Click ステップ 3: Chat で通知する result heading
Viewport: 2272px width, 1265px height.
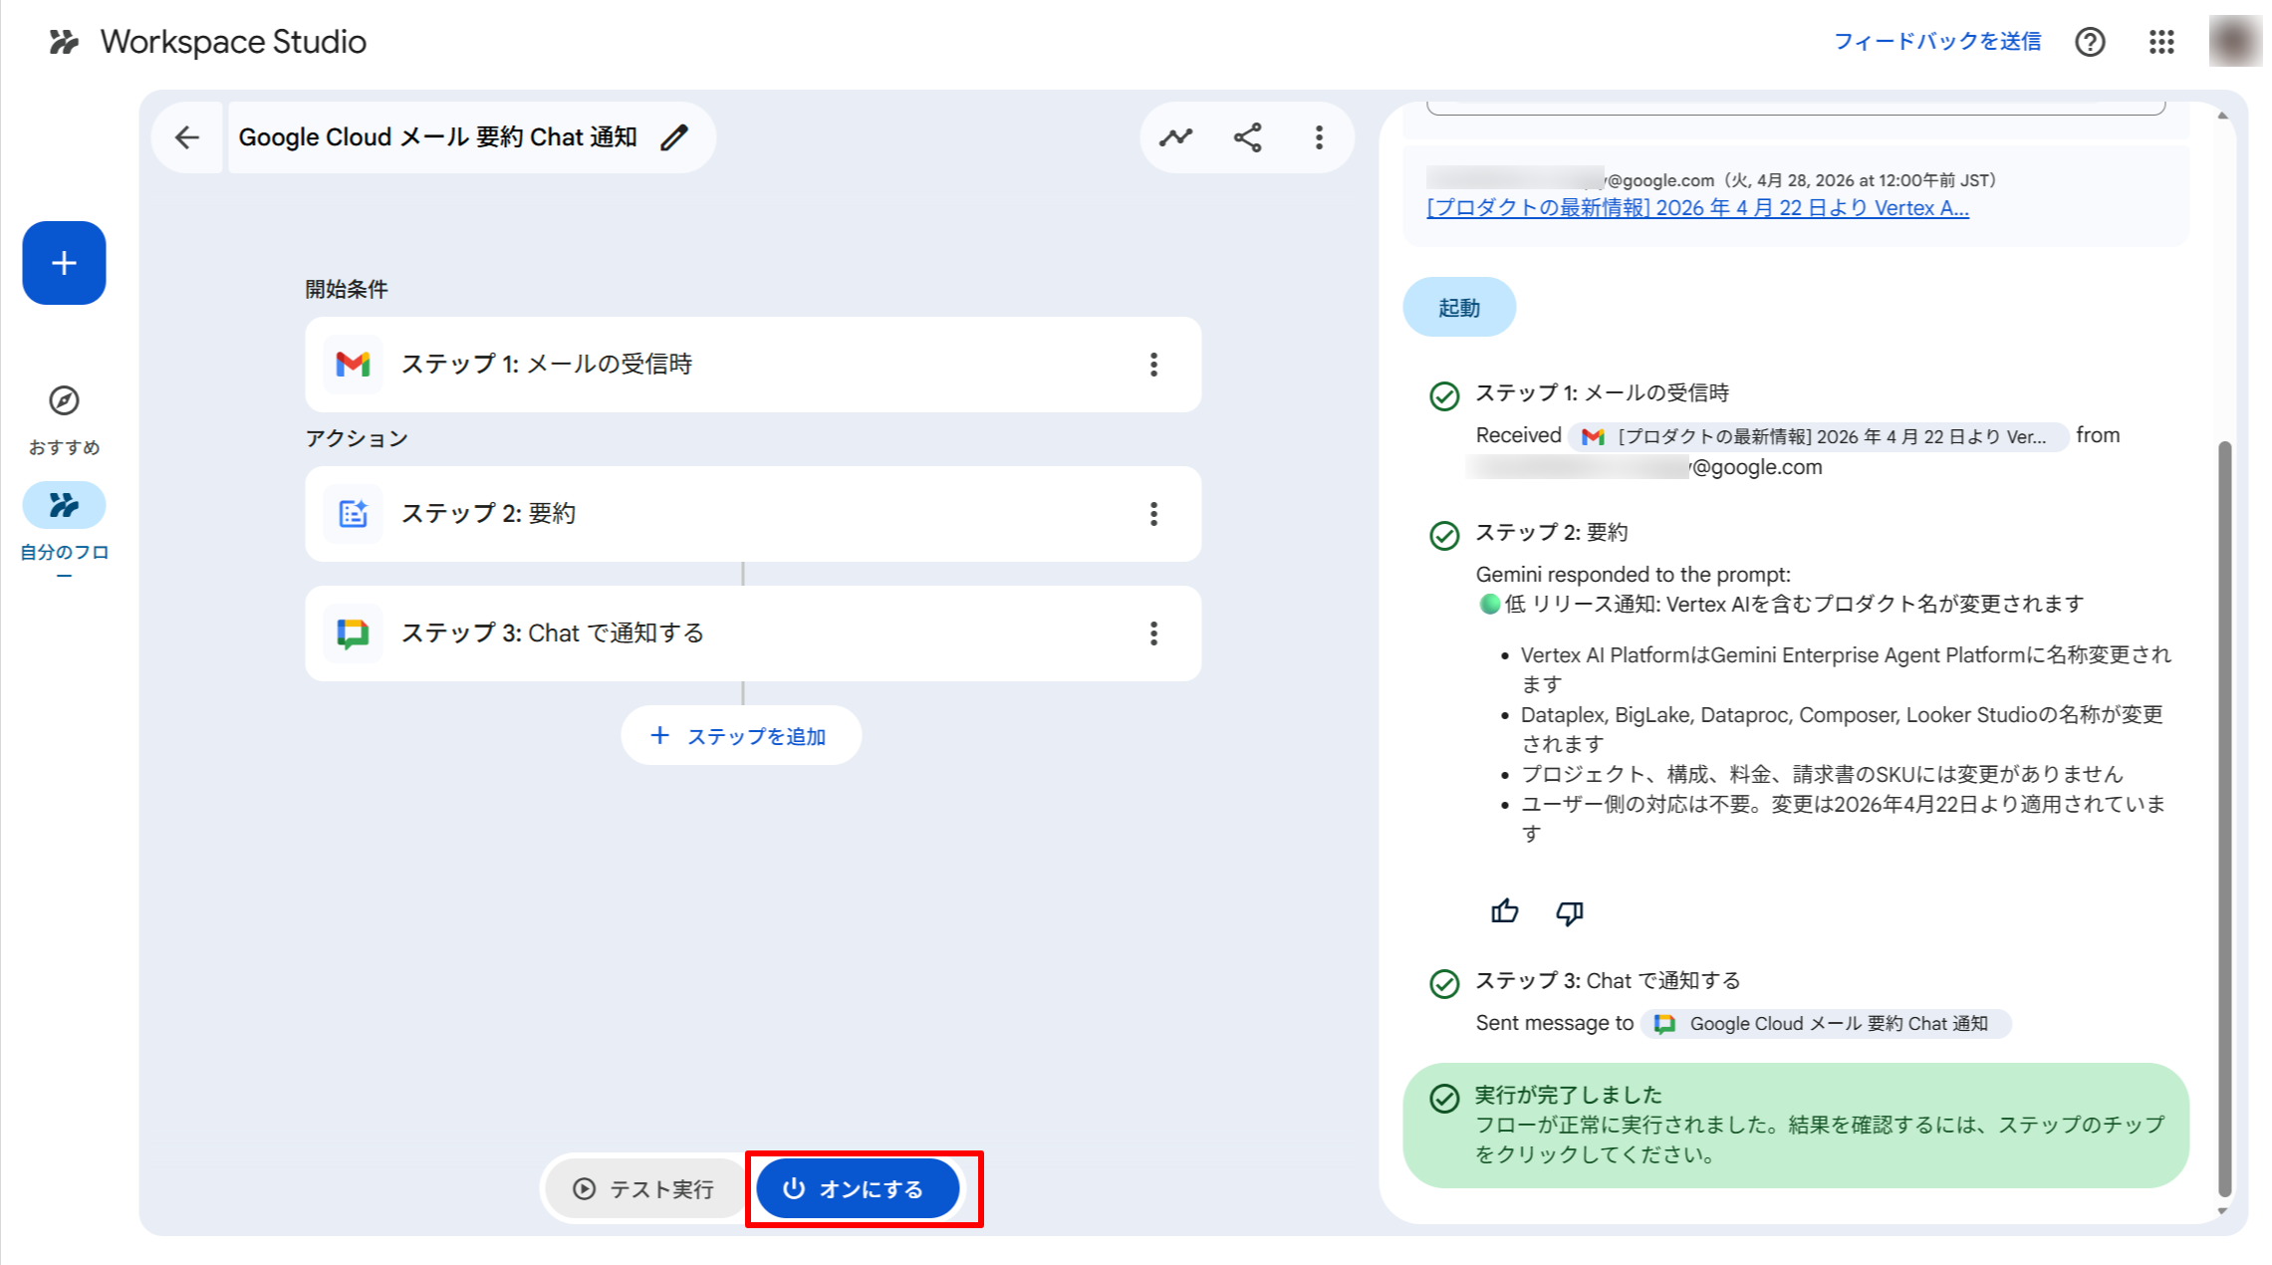tap(1608, 981)
